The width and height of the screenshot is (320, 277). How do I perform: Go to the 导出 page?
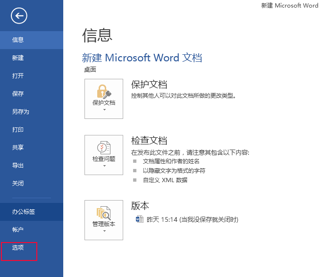(32, 166)
